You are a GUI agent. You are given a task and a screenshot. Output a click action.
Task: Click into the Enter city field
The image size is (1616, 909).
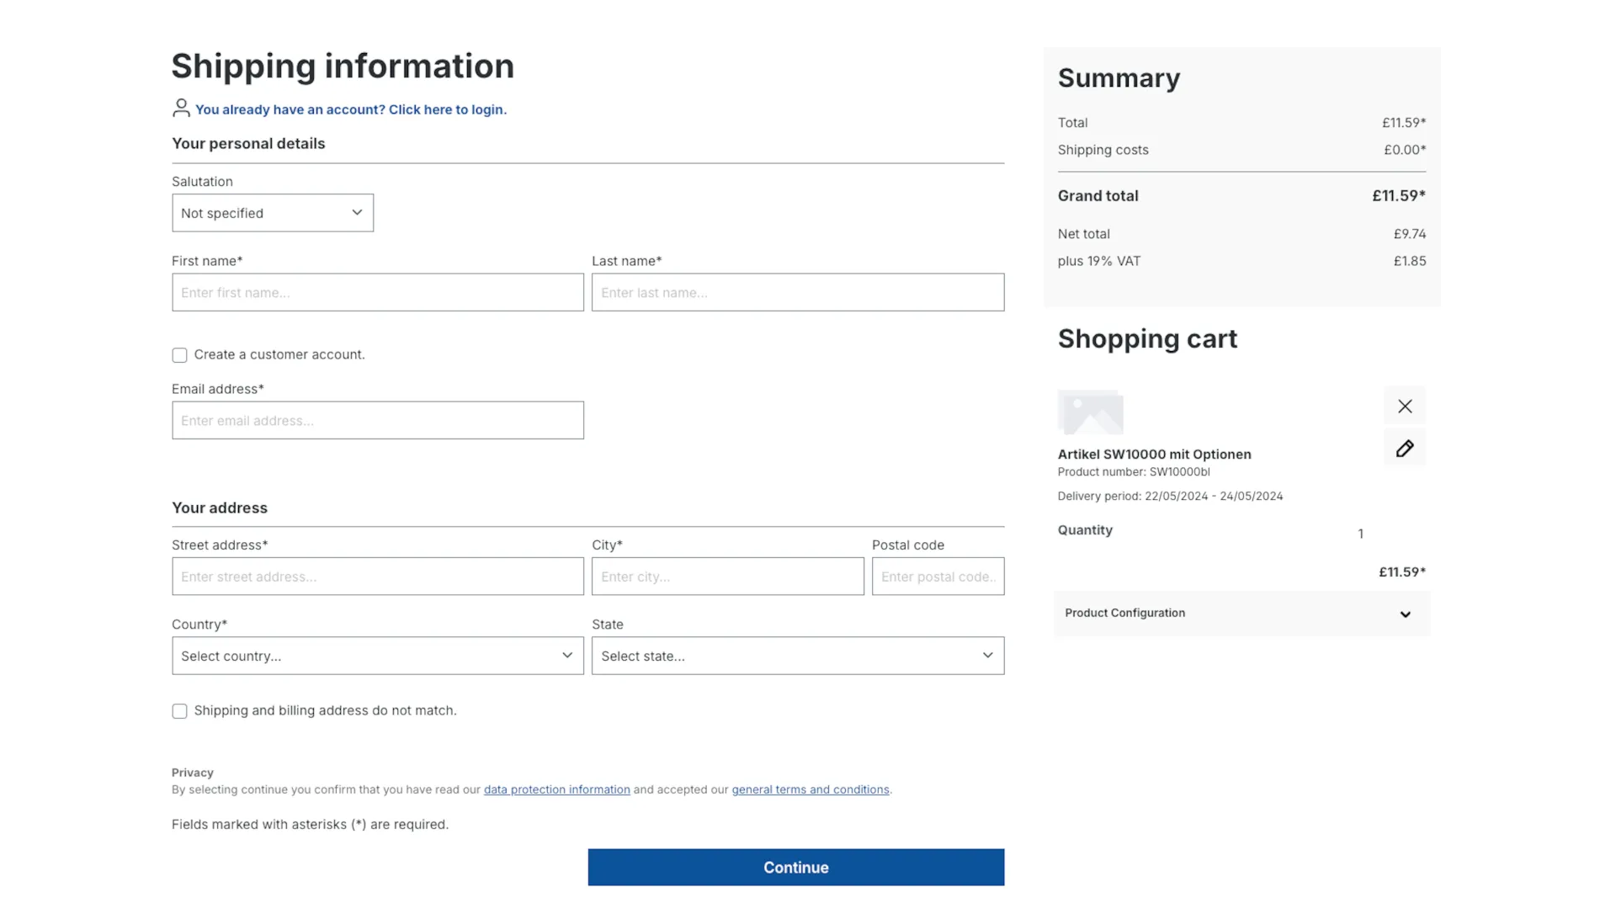click(727, 577)
